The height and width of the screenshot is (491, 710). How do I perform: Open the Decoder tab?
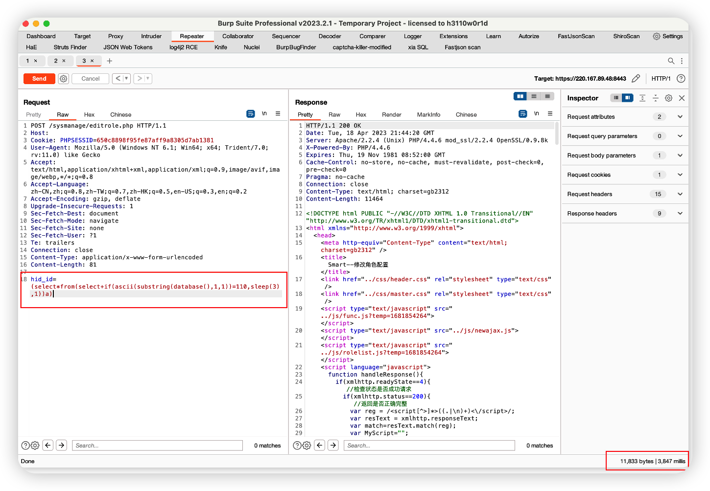(x=330, y=36)
